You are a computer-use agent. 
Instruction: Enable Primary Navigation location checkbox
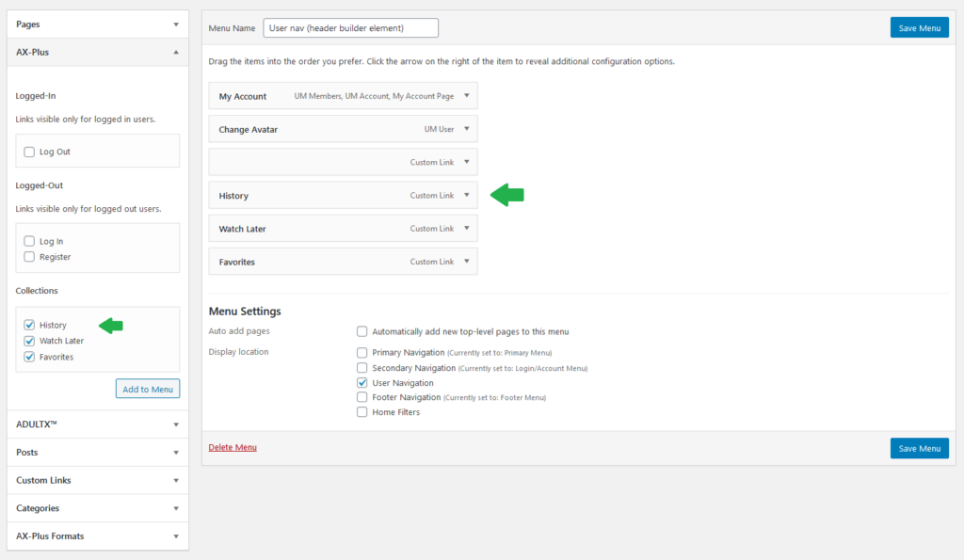click(x=362, y=352)
